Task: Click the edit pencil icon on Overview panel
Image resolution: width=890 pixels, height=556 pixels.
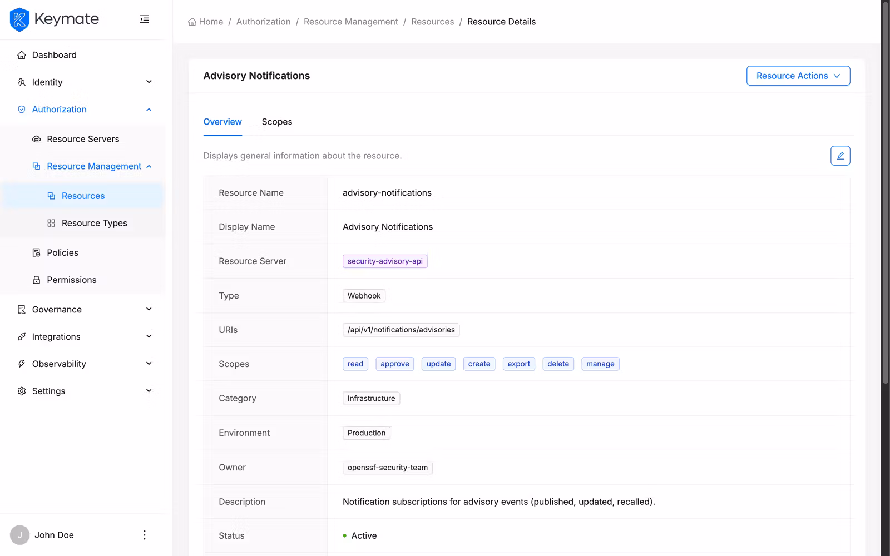Action: 840,156
